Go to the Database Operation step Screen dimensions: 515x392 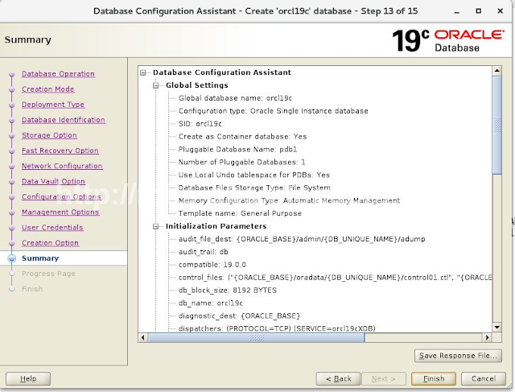(58, 74)
